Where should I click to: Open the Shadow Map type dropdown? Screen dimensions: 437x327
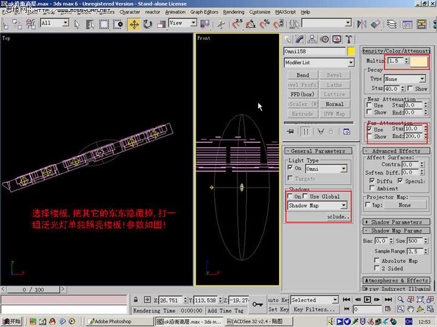[317, 205]
